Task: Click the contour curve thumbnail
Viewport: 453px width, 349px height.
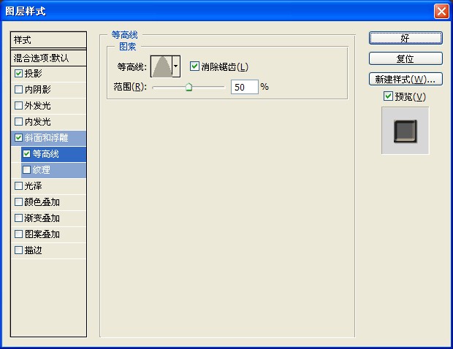Action: [x=161, y=66]
